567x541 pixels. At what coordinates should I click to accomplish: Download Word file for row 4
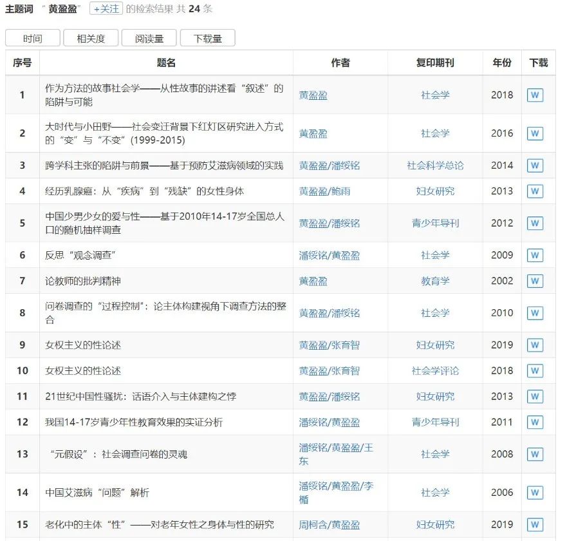tap(535, 191)
